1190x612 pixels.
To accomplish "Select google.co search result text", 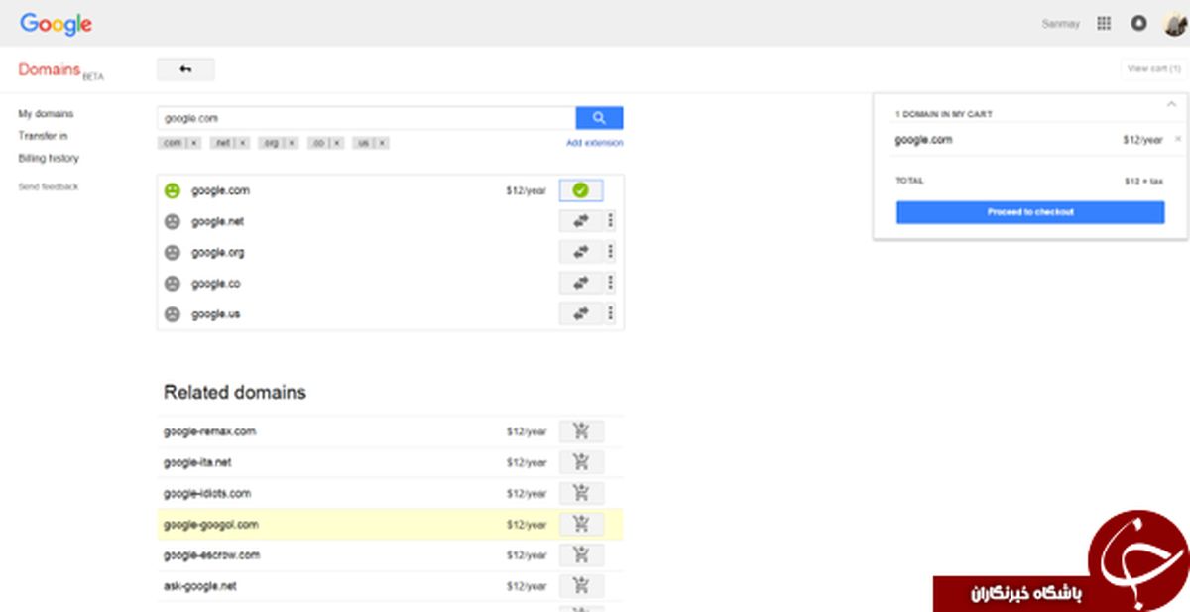I will click(x=215, y=283).
